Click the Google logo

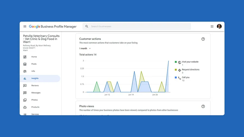(x=34, y=27)
